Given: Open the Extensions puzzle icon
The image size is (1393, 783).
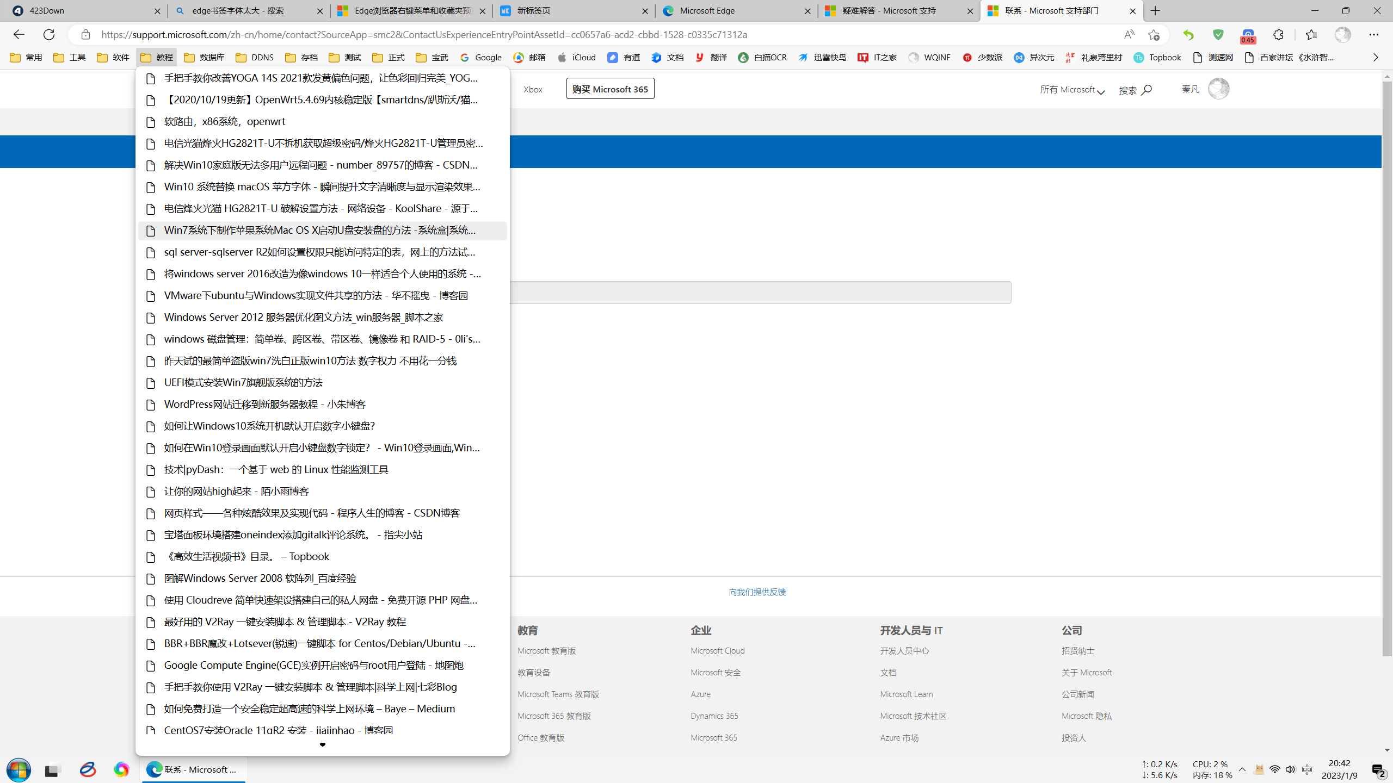Looking at the screenshot, I should tap(1278, 35).
